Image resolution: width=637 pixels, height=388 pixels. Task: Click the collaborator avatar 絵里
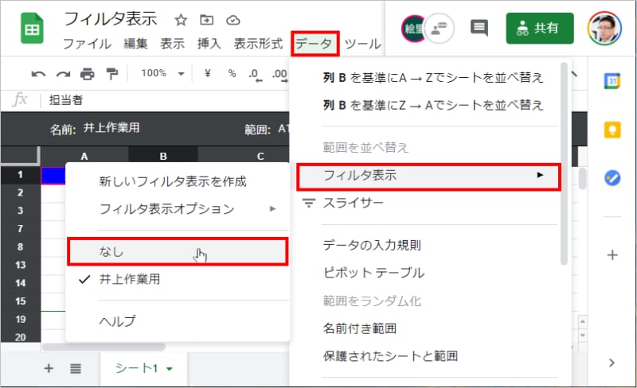(412, 29)
